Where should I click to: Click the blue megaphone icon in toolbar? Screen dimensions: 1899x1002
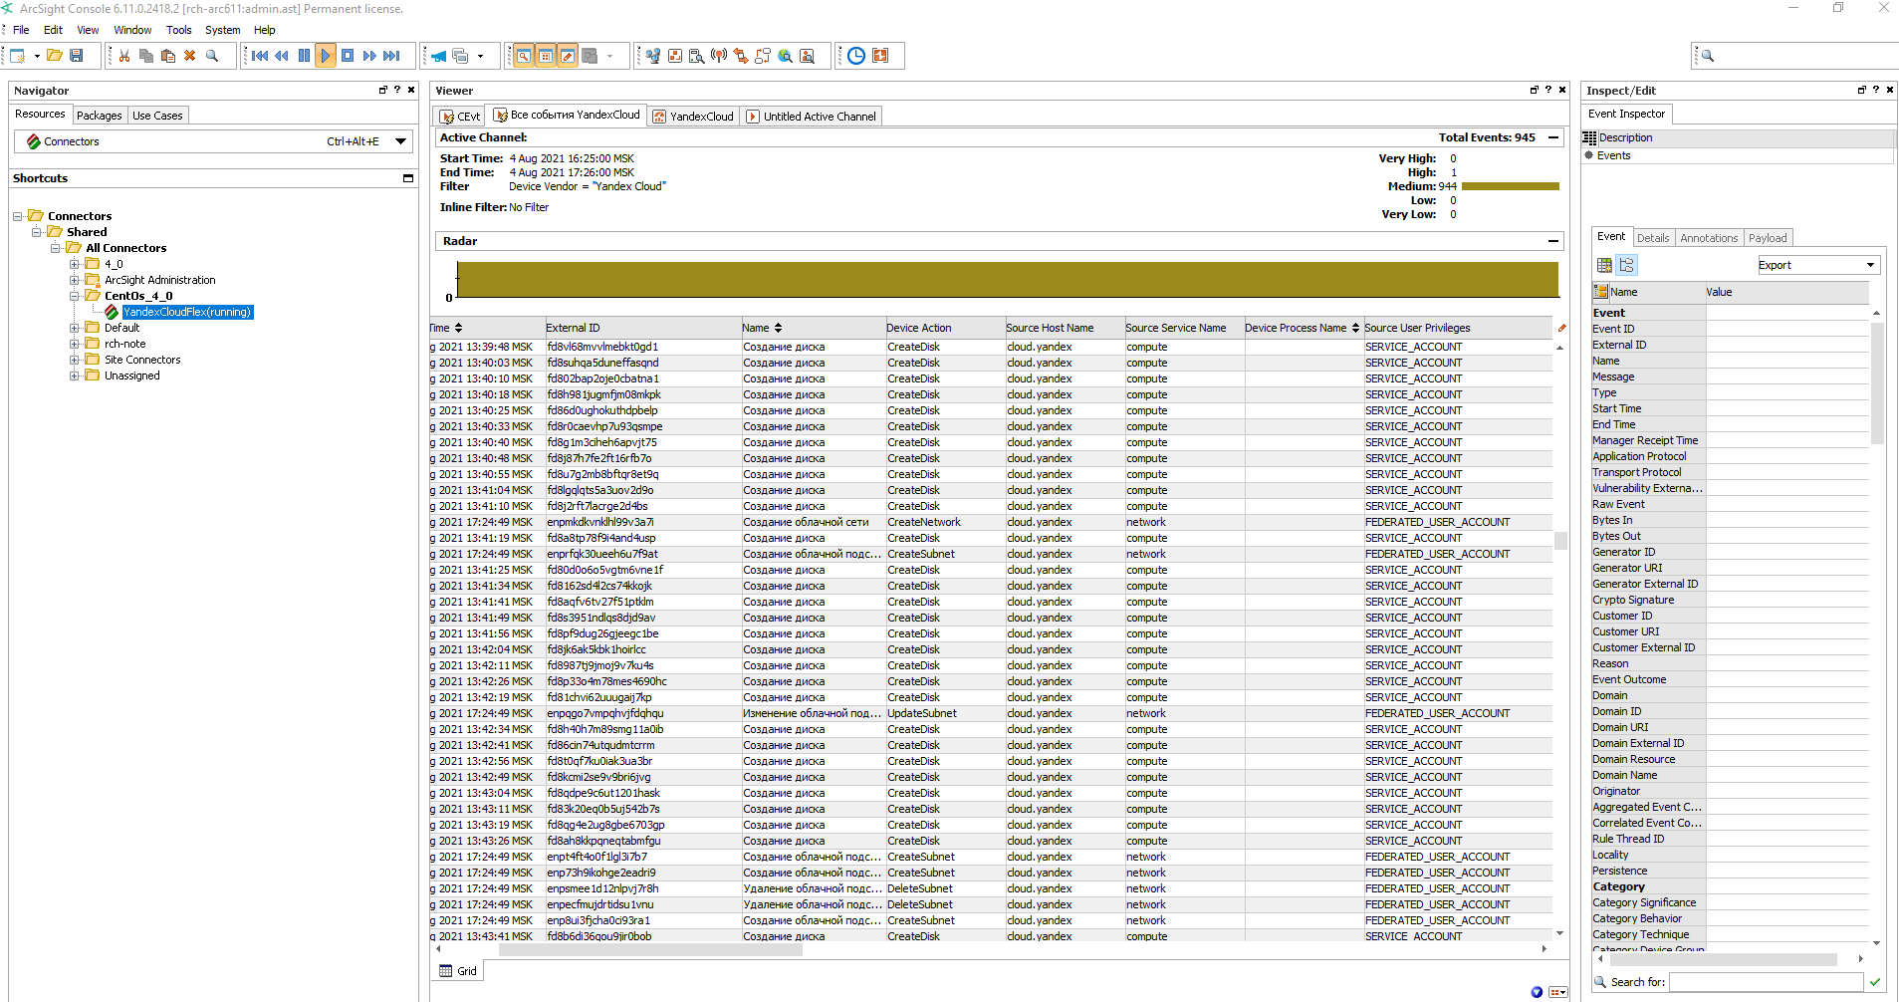(x=438, y=56)
